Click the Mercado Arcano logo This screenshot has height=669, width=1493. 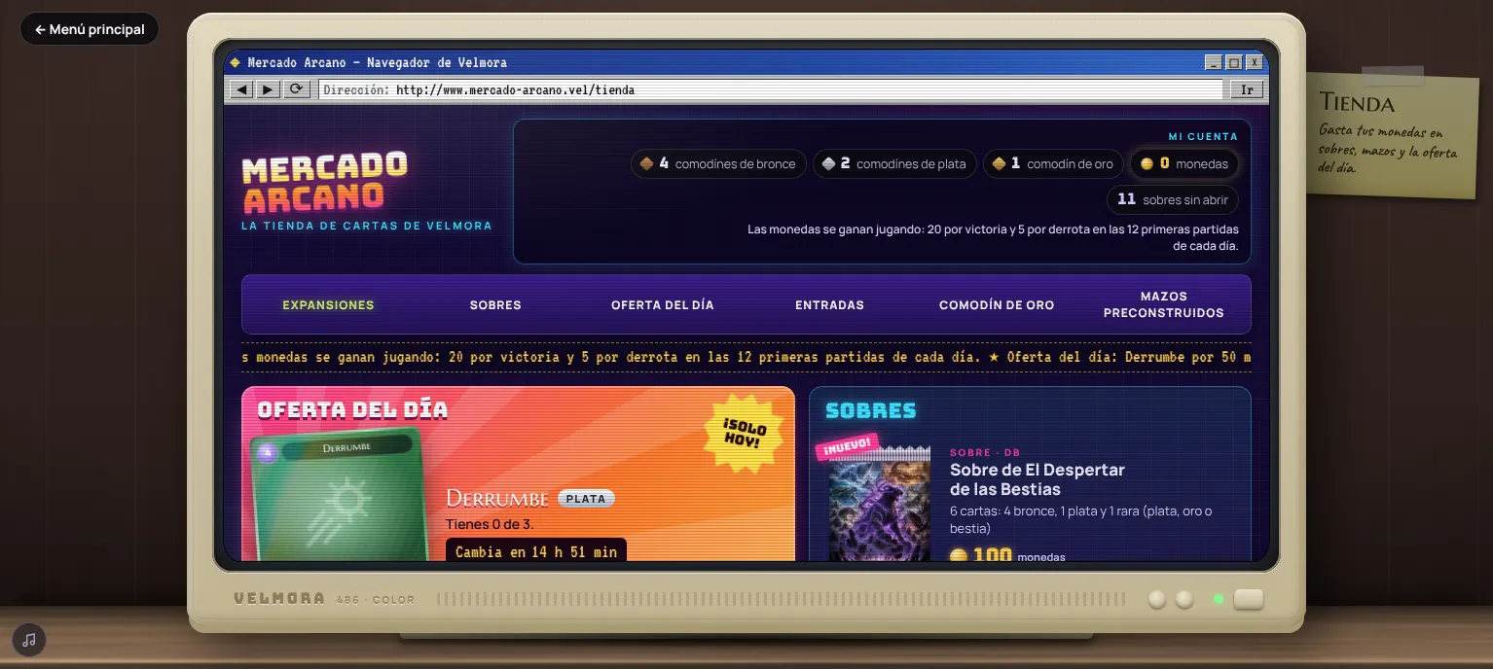[x=325, y=183]
